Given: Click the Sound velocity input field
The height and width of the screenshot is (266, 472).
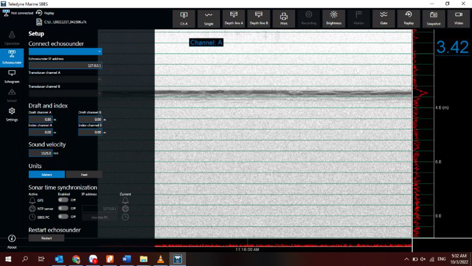Looking at the screenshot, I should [x=41, y=153].
